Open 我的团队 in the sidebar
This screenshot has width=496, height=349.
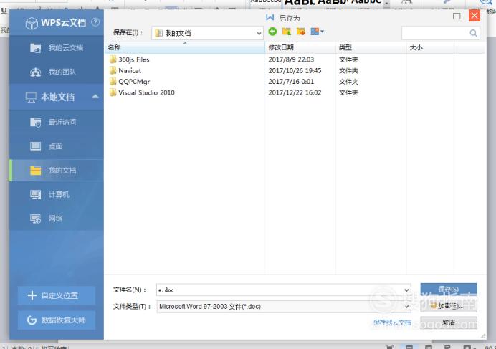point(57,72)
